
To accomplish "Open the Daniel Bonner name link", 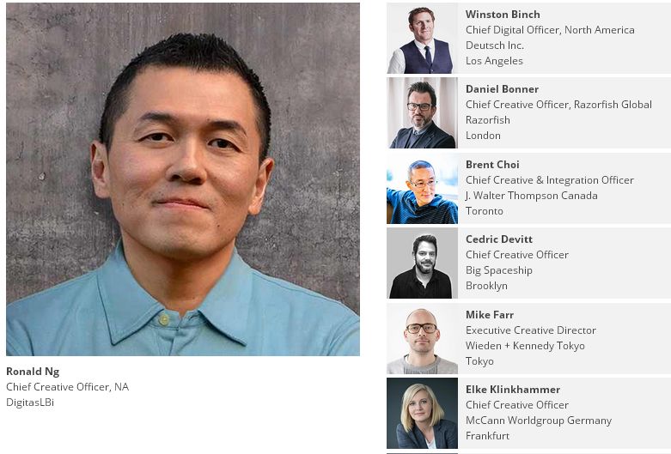I will (x=502, y=89).
